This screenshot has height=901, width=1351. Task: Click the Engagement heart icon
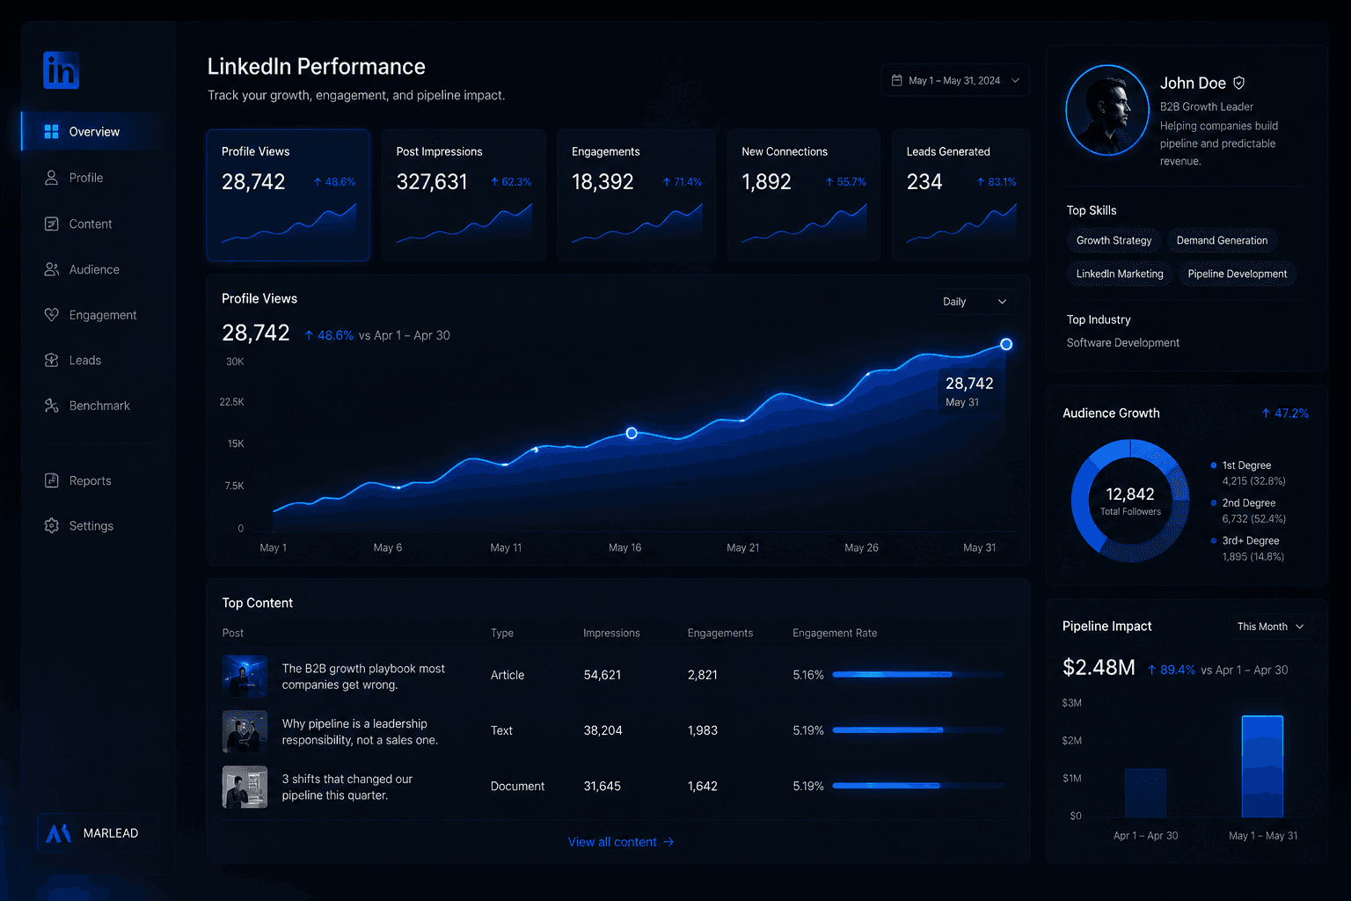[x=52, y=314]
